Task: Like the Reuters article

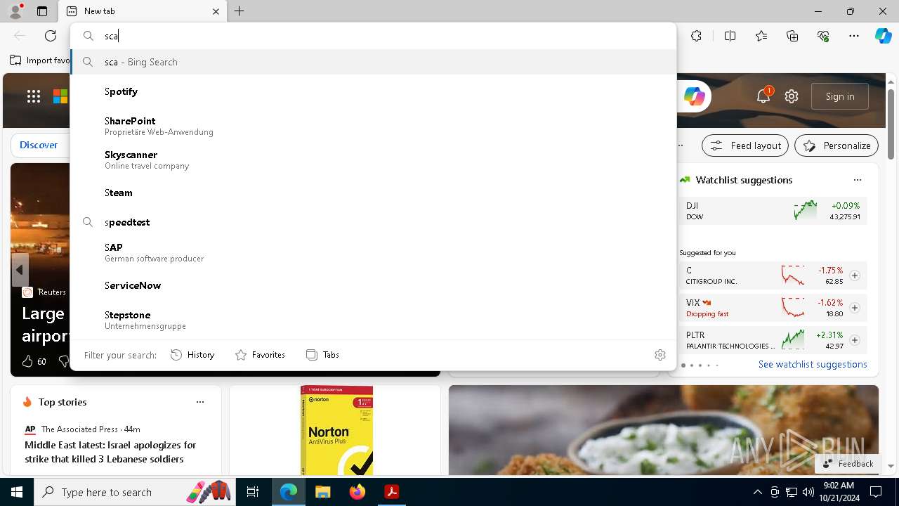Action: [27, 361]
